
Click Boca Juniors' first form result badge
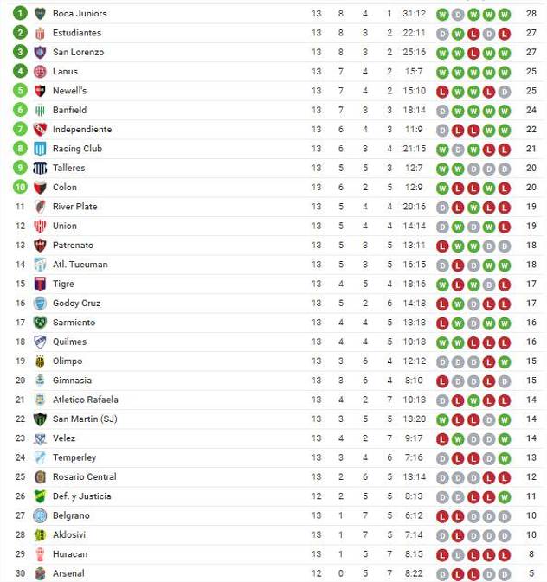442,14
